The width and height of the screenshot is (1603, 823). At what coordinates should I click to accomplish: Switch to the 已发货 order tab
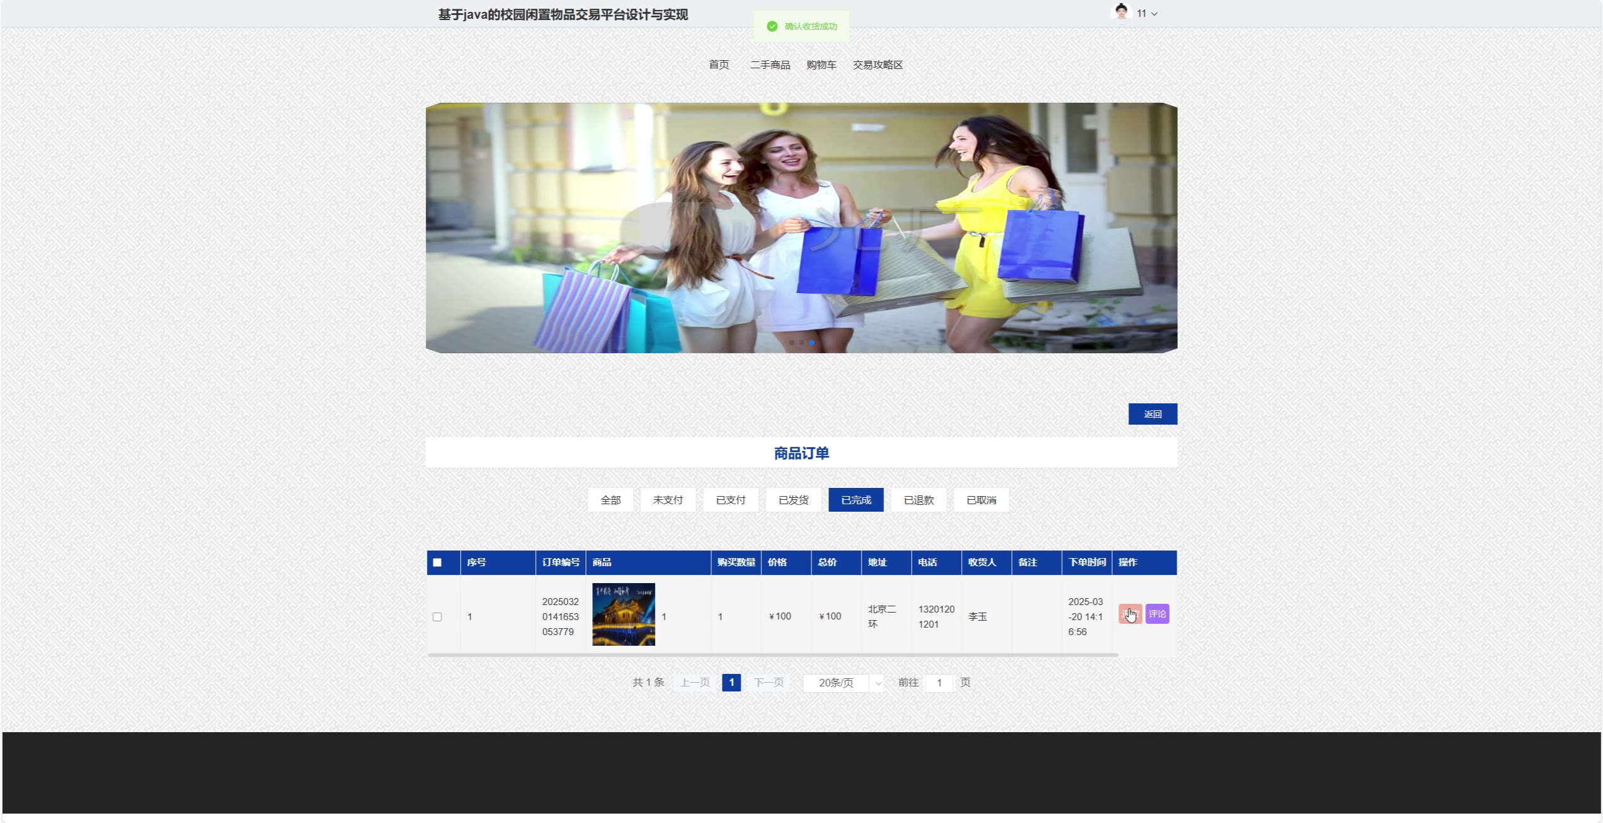pos(793,500)
